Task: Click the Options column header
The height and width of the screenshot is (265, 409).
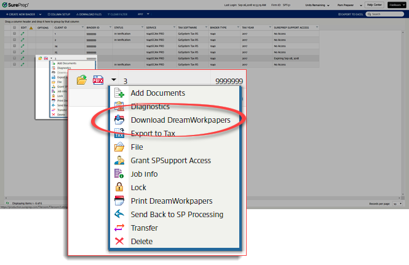Action: [x=43, y=28]
